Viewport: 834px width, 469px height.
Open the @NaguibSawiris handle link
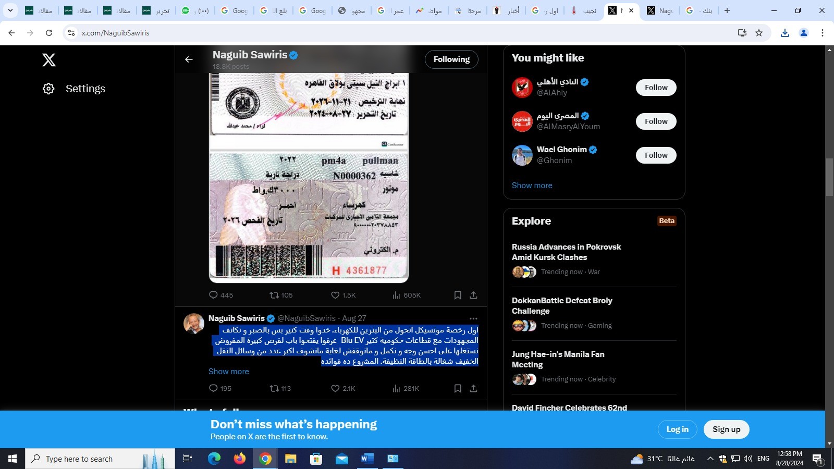tap(306, 318)
